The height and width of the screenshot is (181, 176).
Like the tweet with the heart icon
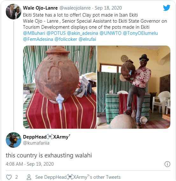coord(9,177)
